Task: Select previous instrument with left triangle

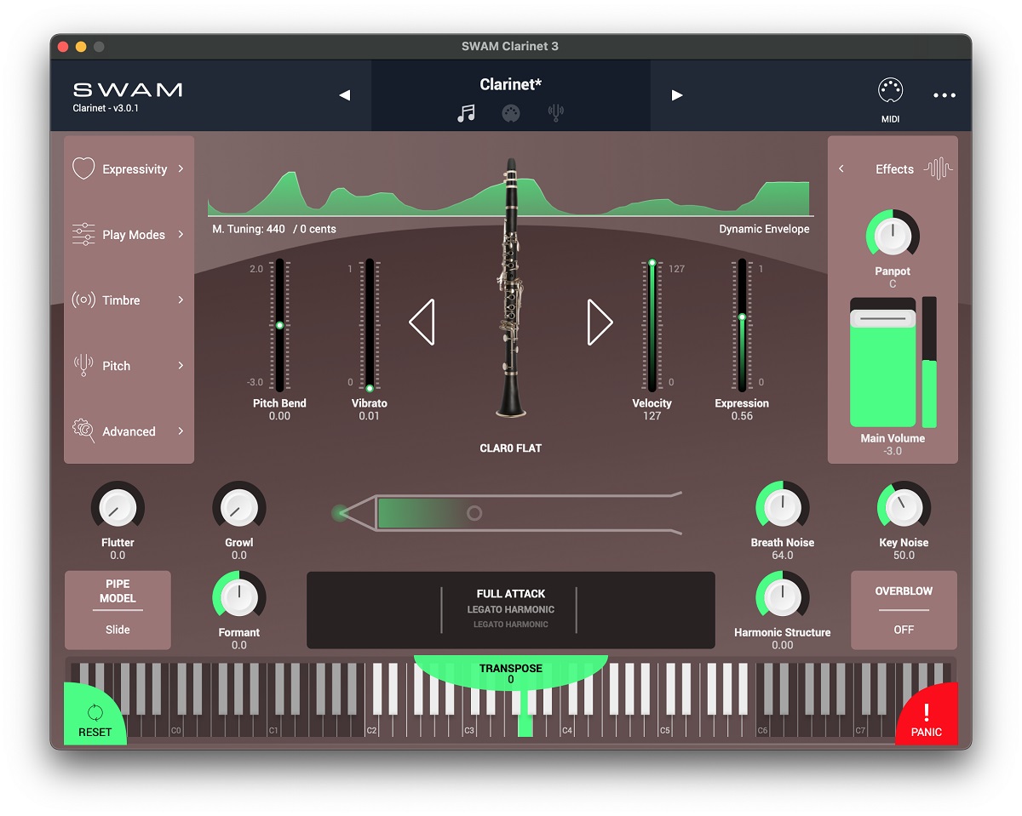Action: (422, 322)
